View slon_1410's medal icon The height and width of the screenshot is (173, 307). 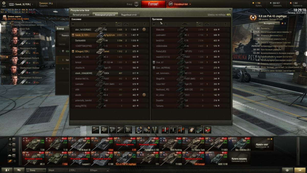tap(144, 29)
